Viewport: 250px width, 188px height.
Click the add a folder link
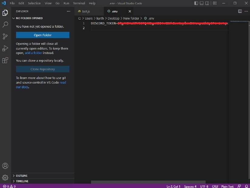[33, 53]
